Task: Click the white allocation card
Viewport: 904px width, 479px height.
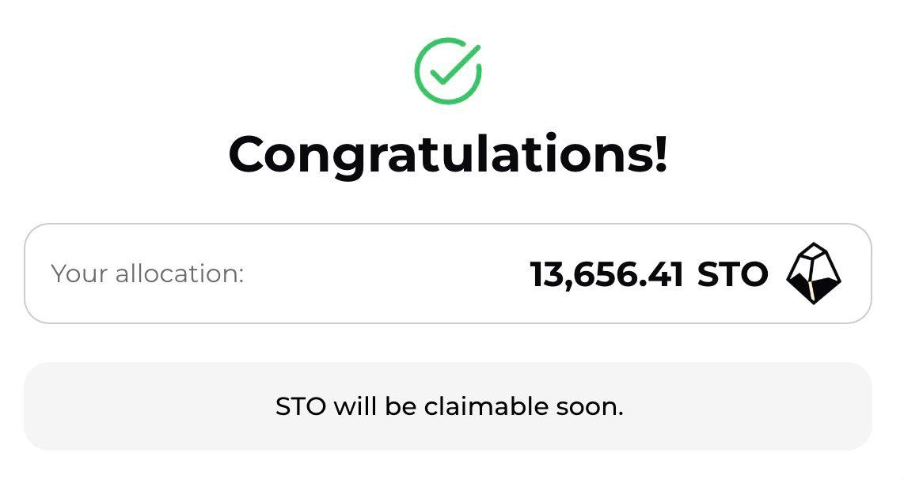Action: (x=448, y=273)
